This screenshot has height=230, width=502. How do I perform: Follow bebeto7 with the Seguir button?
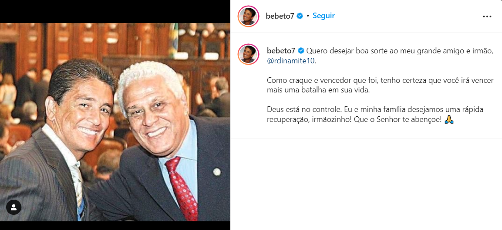pos(323,16)
